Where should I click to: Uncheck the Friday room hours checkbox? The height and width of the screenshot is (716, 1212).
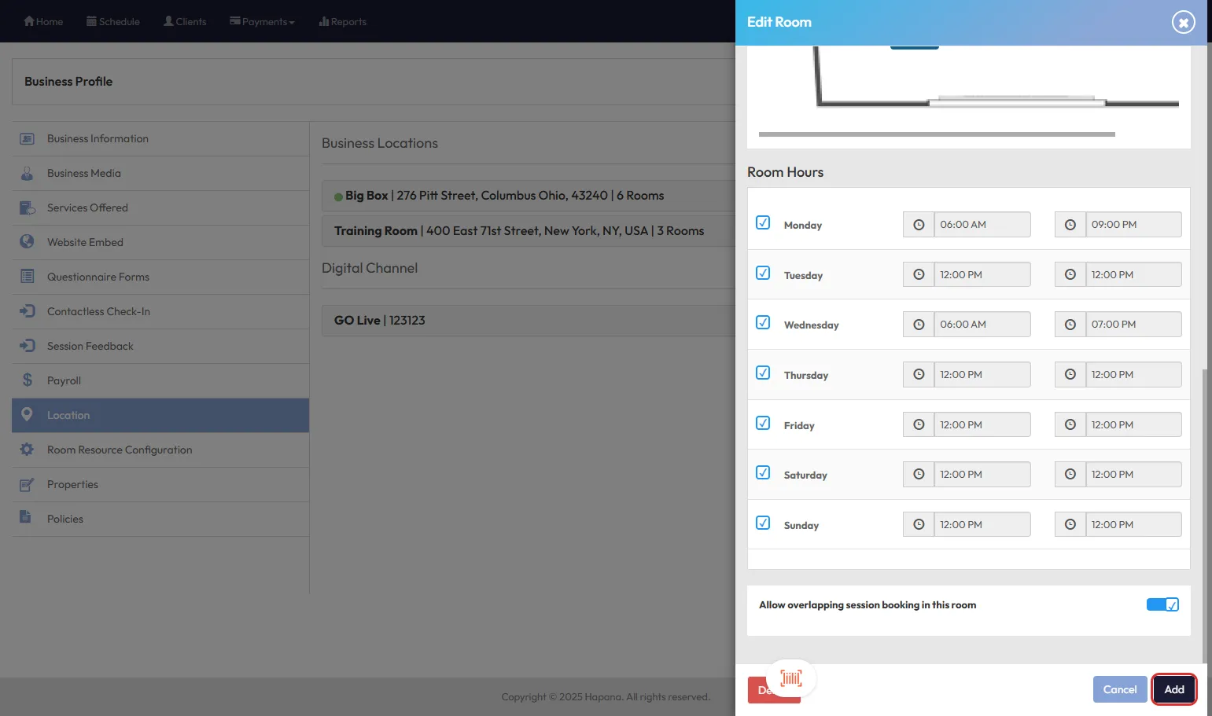tap(763, 423)
